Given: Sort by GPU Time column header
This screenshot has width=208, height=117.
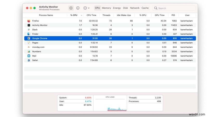Looking at the screenshot, I should 160,15.
